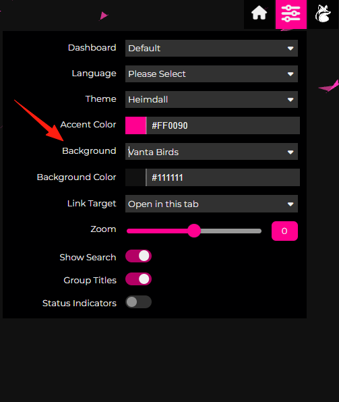Click the Zoom slider handle
Viewport: 339px width, 402px height.
[194, 231]
